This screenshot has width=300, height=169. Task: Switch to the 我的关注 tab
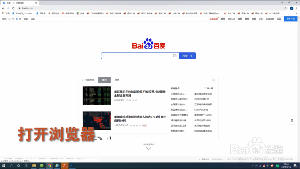pyautogui.click(x=88, y=80)
